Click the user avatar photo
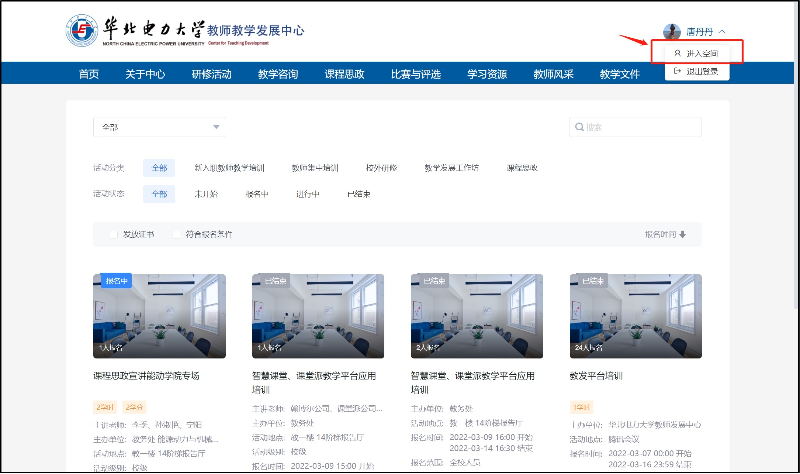Viewport: 800px width, 474px height. [672, 32]
